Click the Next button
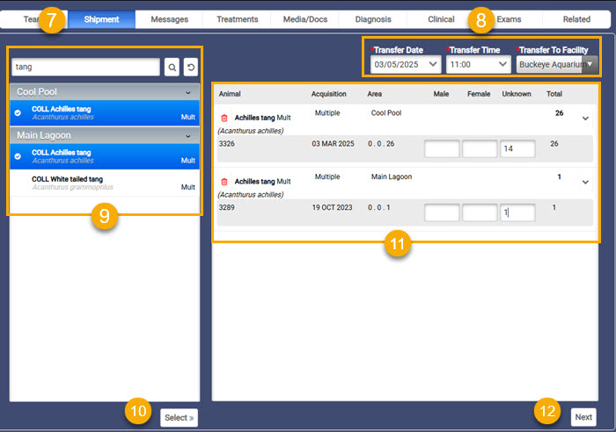Viewport: 616px width, 432px height. (x=583, y=417)
